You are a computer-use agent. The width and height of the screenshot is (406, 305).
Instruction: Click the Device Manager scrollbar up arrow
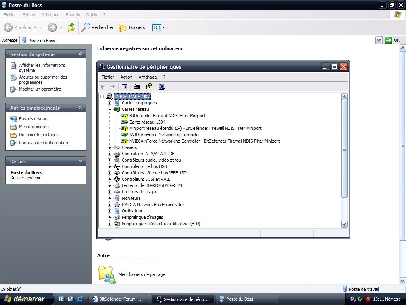pos(344,97)
